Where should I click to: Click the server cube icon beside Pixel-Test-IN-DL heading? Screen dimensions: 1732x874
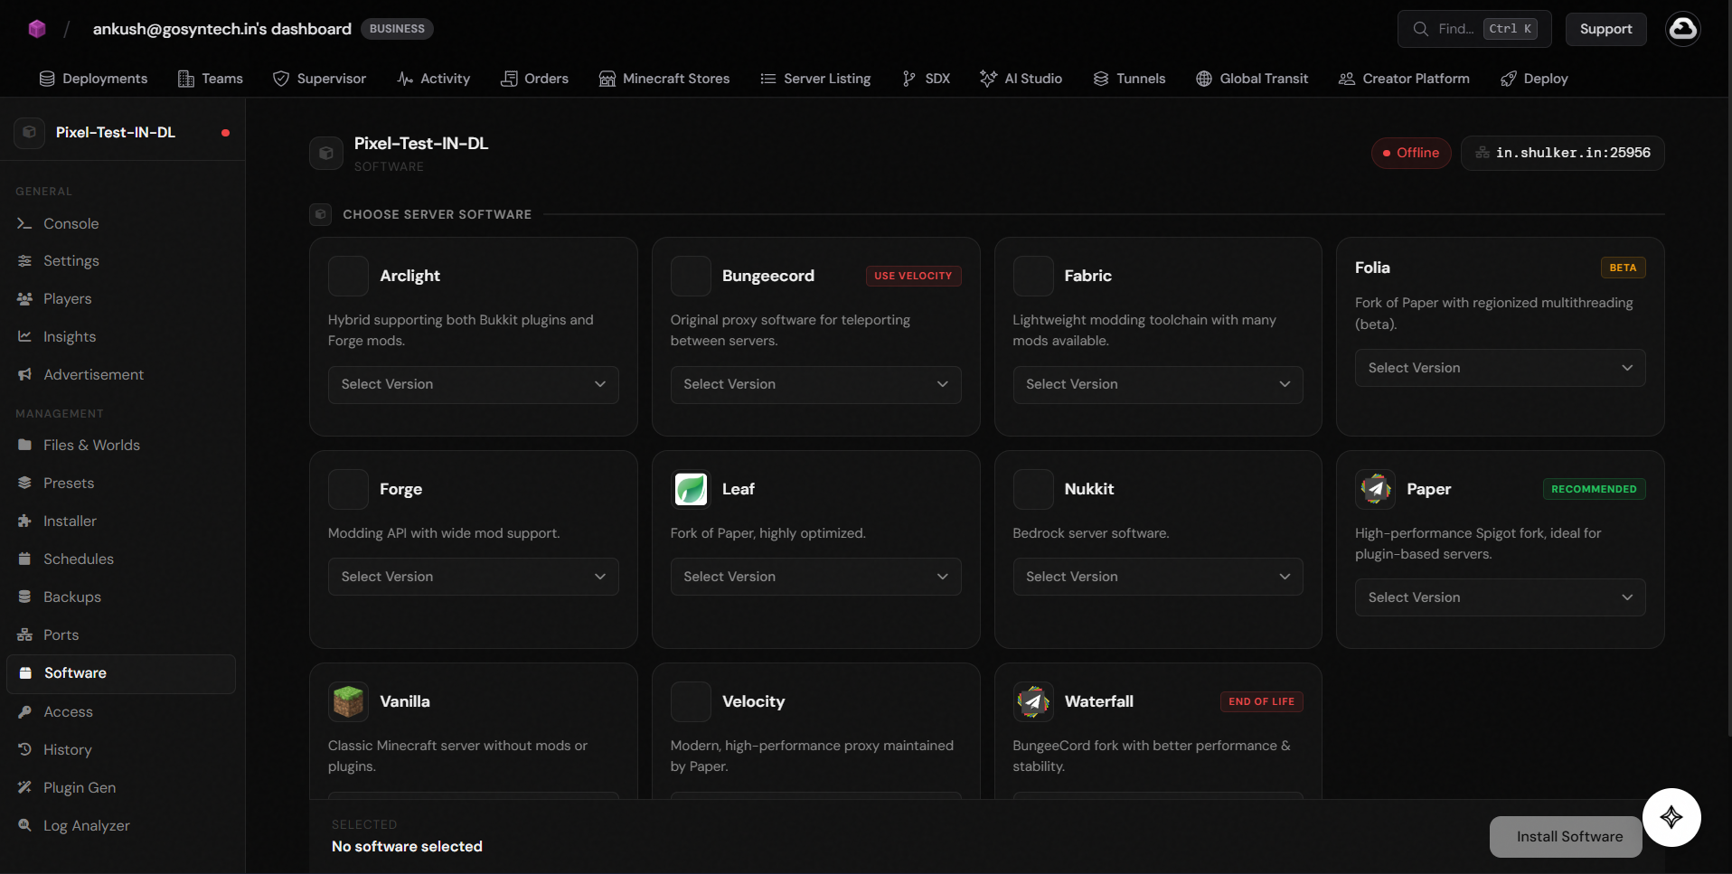326,153
